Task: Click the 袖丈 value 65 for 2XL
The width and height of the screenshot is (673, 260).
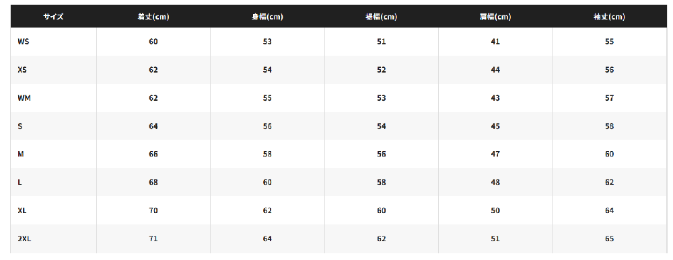Action: coord(610,239)
